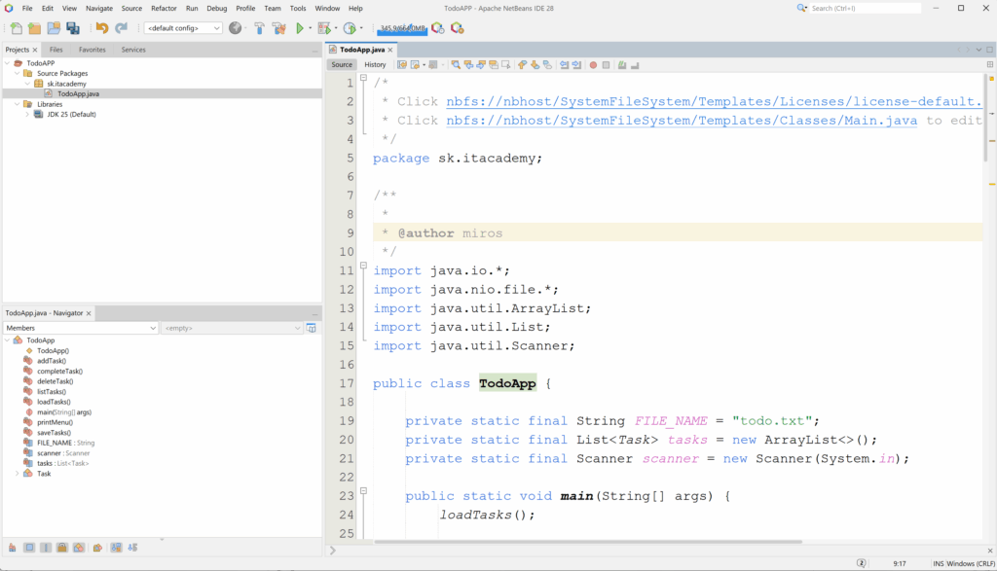Image resolution: width=997 pixels, height=571 pixels.
Task: Open the Debug menu
Action: coord(217,8)
